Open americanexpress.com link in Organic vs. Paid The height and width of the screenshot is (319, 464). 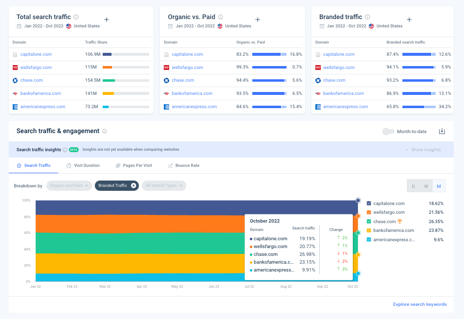point(194,106)
